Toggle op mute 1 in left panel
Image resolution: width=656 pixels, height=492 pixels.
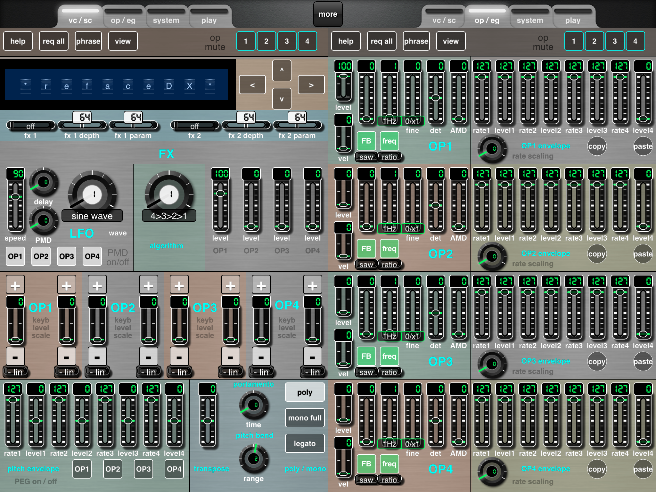coord(246,41)
